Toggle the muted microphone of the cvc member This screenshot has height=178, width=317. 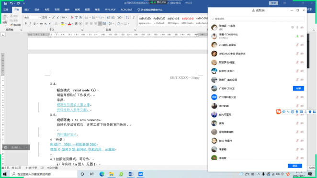pos(297,45)
